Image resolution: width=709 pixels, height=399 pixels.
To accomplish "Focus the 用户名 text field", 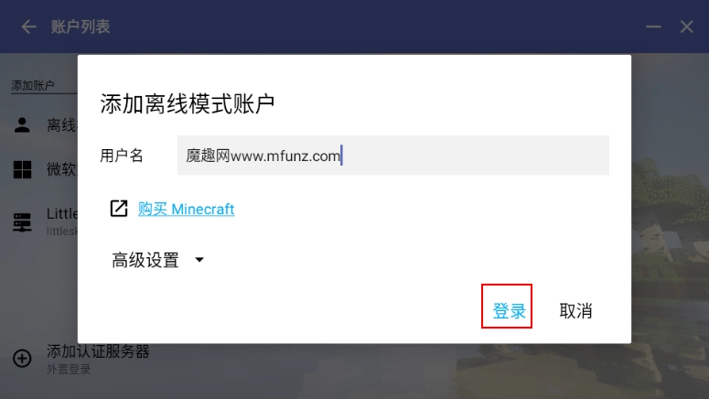I will pyautogui.click(x=393, y=156).
